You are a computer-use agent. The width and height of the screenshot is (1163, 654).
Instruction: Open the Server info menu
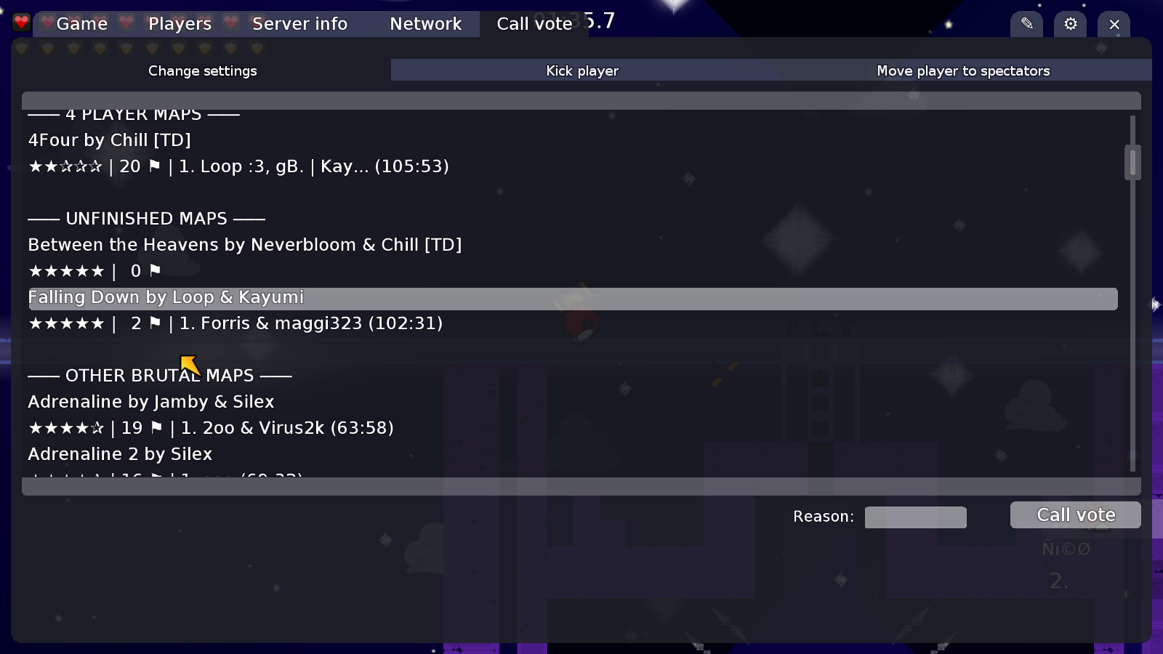pos(299,24)
